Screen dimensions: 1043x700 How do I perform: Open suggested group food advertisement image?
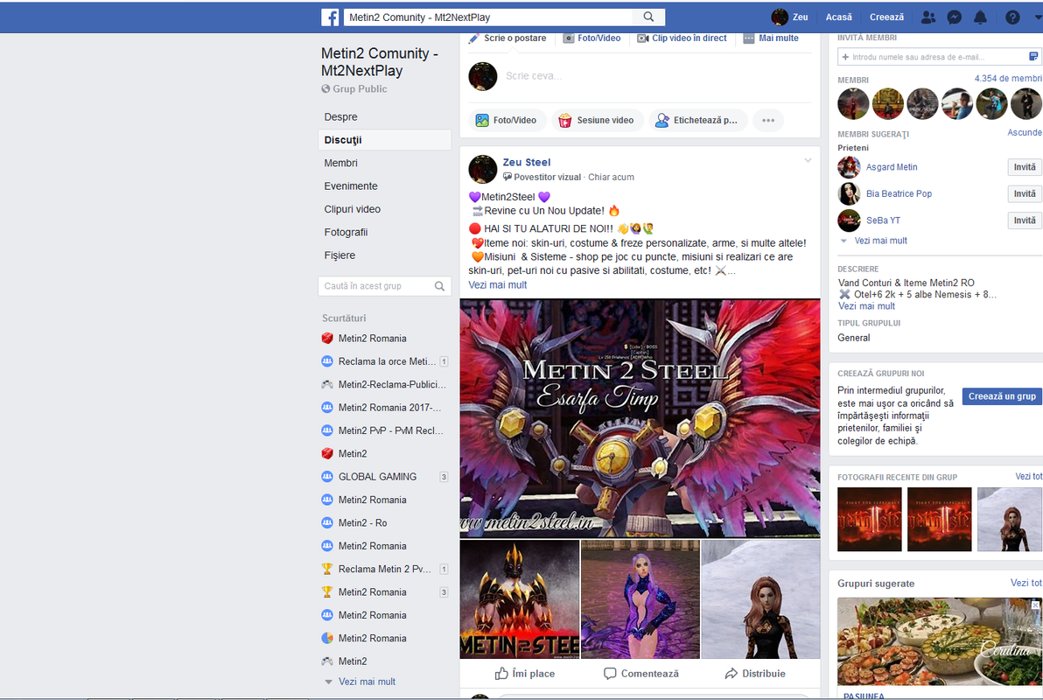[939, 641]
